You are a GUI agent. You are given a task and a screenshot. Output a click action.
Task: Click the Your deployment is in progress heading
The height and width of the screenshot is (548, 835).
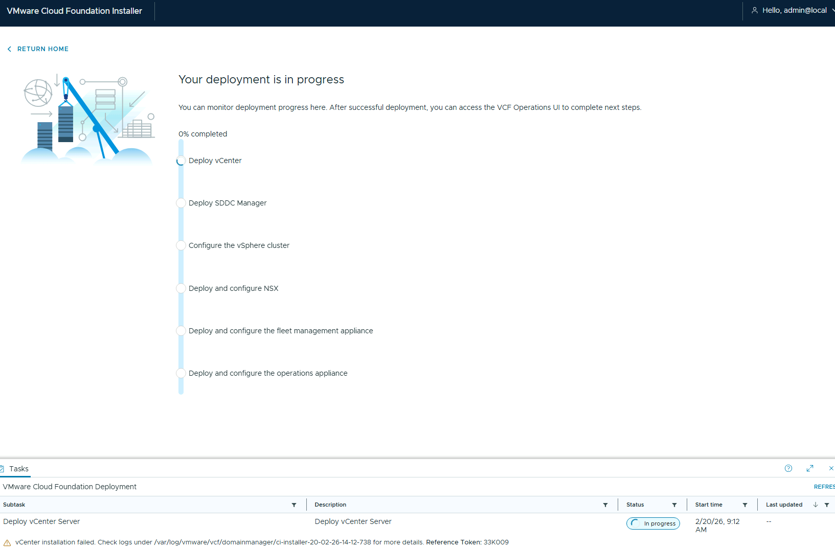click(261, 80)
